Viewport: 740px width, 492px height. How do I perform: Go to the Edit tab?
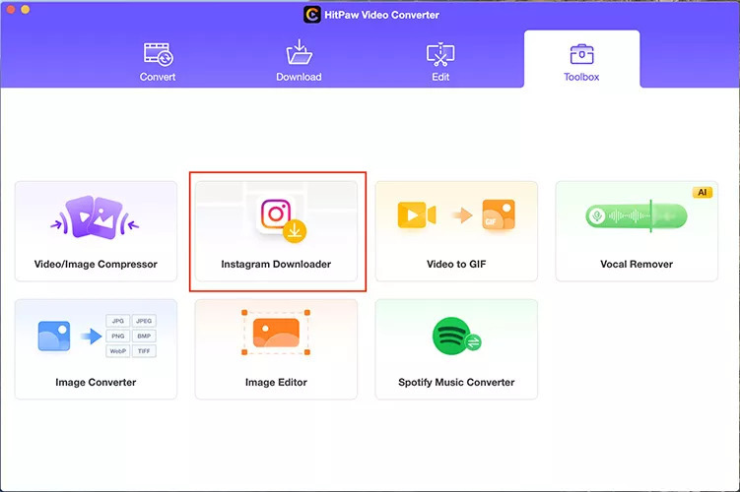coord(440,62)
